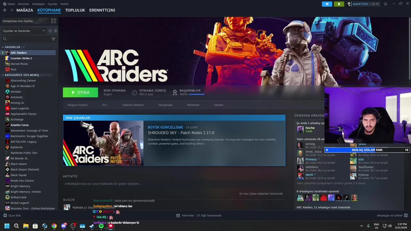
Task: Select Black Squad in library list
Action: (19, 175)
